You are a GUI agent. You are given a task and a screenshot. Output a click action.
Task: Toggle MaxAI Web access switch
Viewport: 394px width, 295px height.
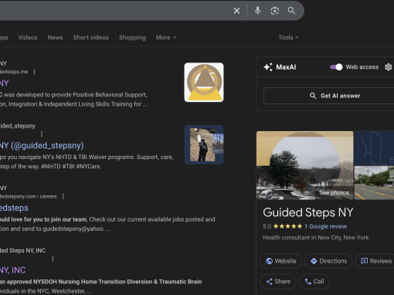(336, 67)
